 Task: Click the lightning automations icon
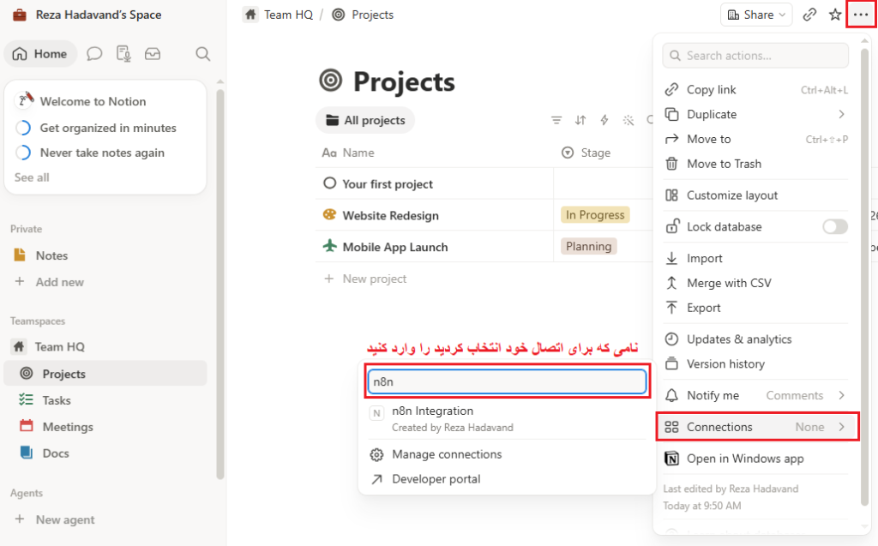[604, 120]
